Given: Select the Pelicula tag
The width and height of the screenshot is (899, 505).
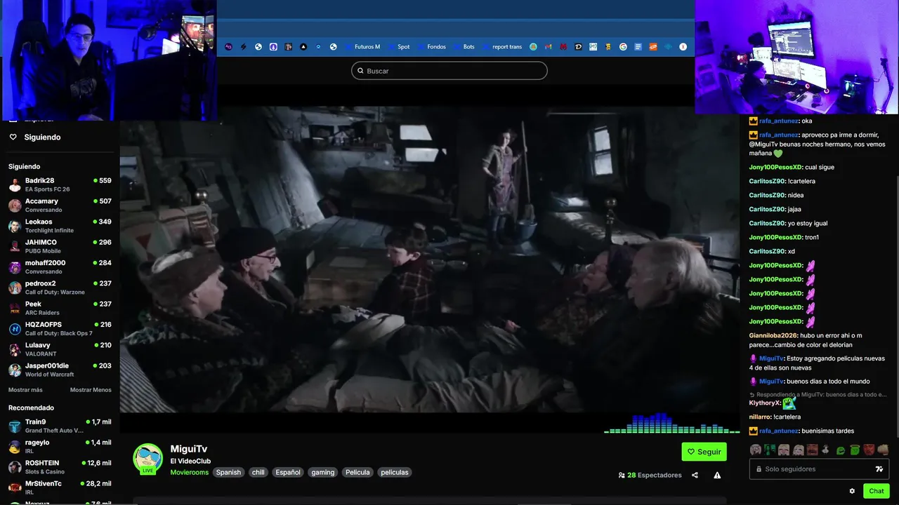Looking at the screenshot, I should tap(357, 473).
